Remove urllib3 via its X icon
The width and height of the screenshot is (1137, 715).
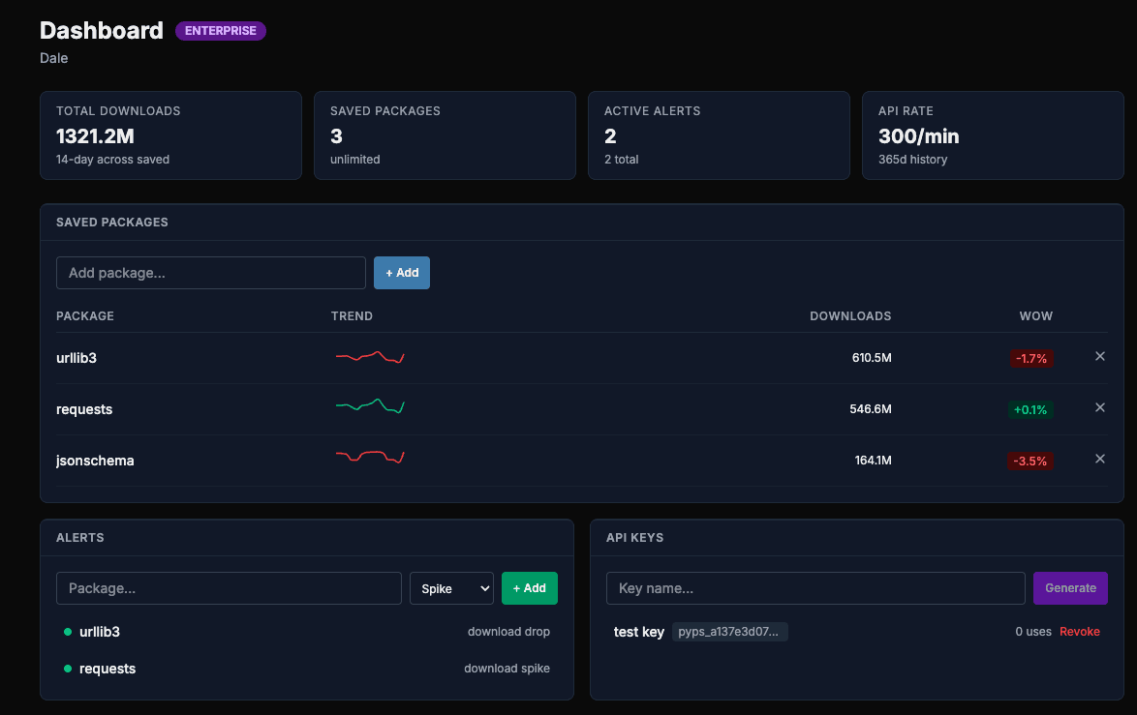coord(1099,356)
